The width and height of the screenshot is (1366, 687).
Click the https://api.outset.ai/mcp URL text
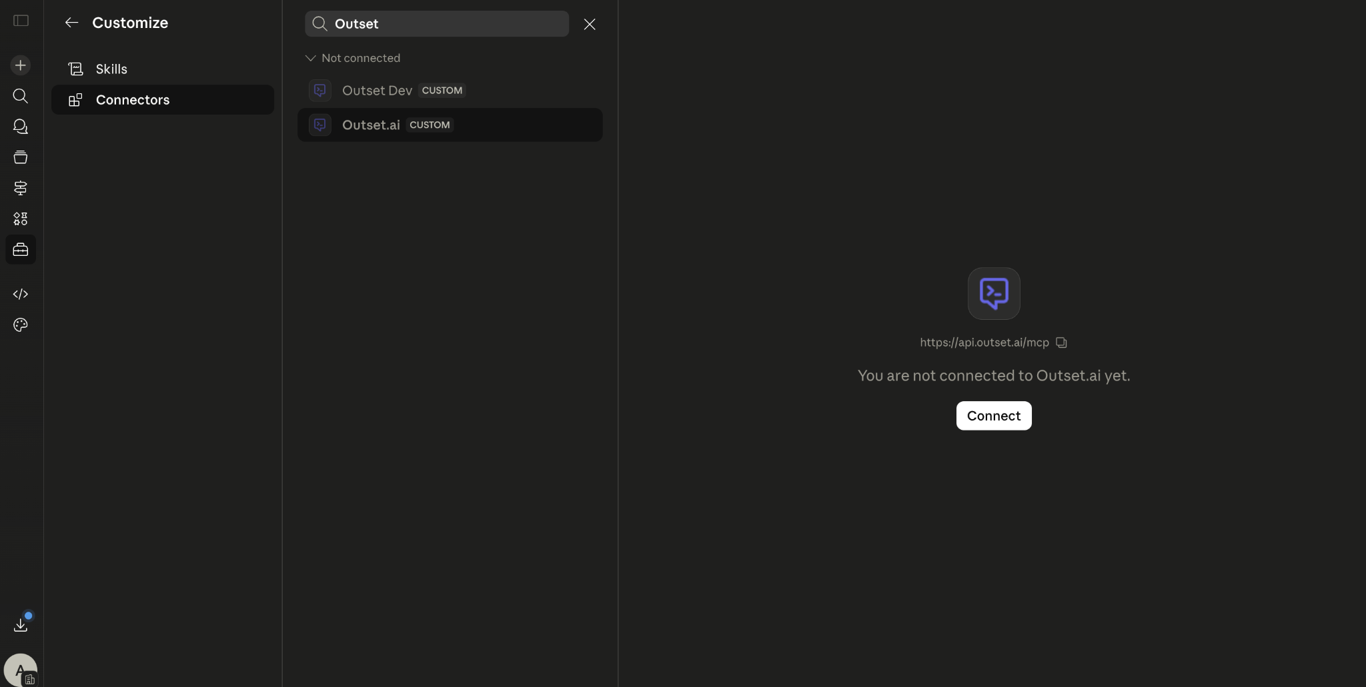[984, 343]
